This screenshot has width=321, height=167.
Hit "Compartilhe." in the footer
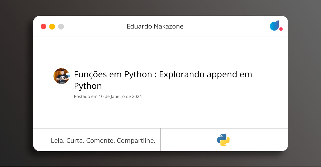coord(136,141)
